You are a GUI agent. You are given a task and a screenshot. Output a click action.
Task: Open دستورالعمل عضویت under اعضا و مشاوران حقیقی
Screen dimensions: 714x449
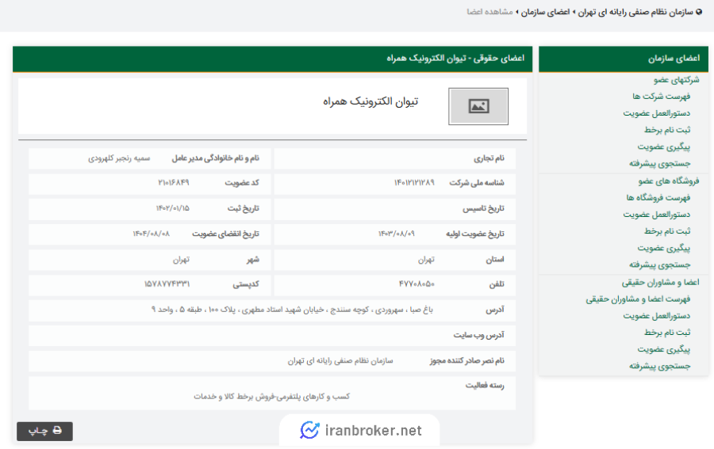(x=657, y=316)
